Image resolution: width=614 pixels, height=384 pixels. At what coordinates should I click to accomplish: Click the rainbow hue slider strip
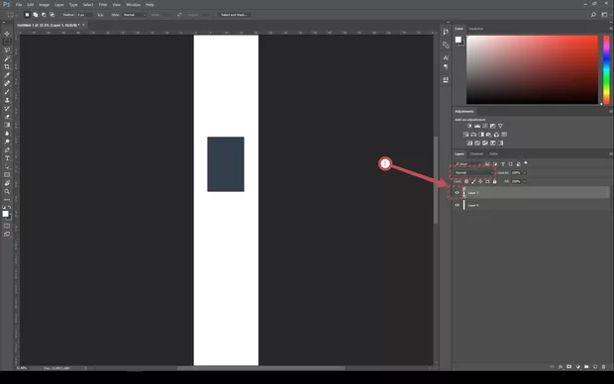[606, 70]
